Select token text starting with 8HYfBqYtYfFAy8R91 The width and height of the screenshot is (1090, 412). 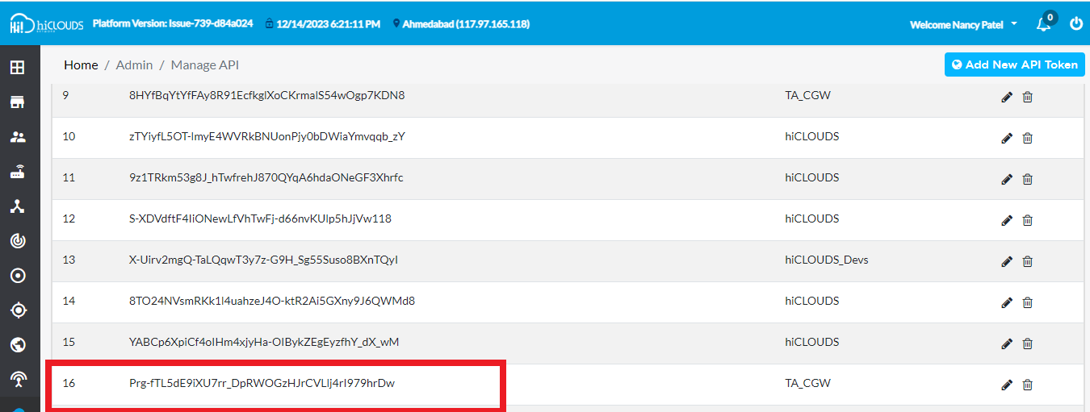click(x=267, y=95)
